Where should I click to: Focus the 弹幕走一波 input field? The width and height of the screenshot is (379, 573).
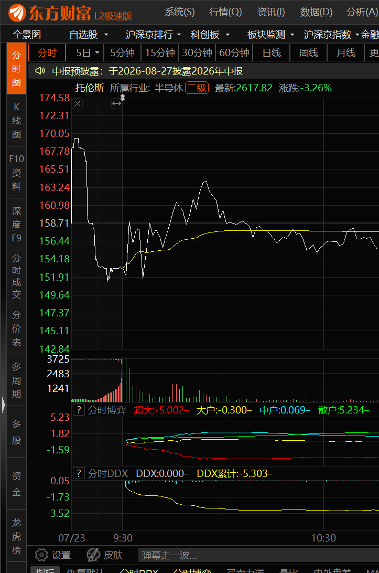click(258, 555)
